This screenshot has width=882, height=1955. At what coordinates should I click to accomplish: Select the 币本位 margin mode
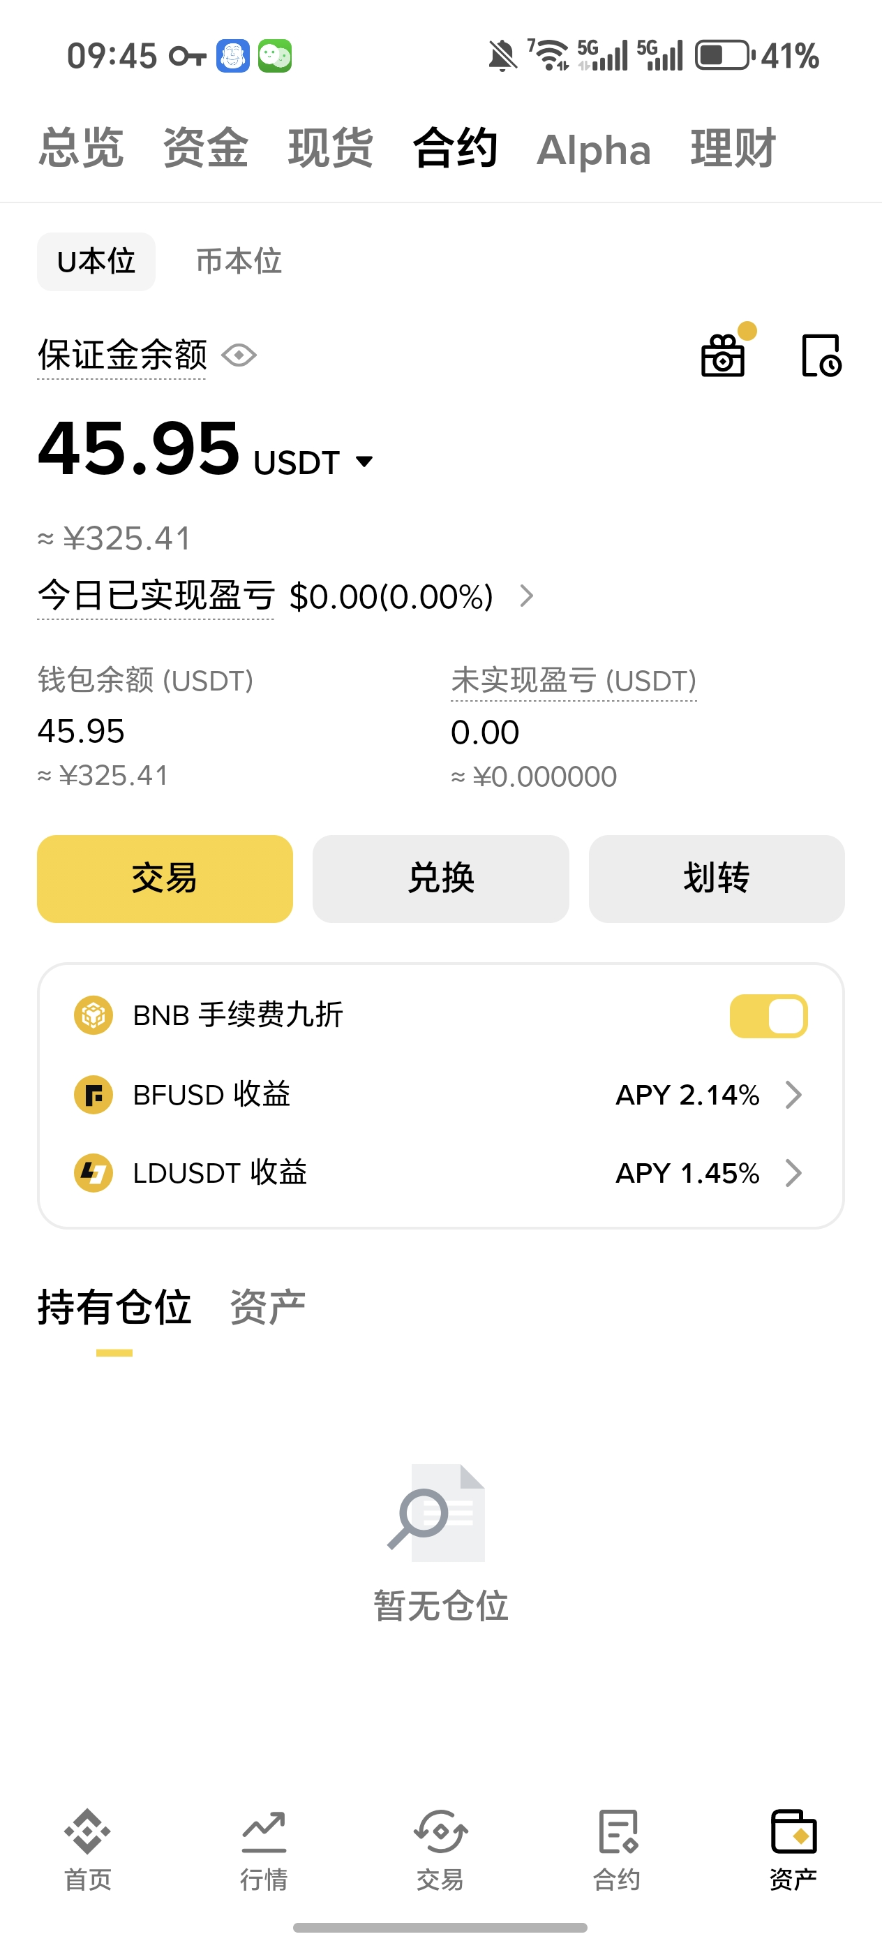point(239,262)
